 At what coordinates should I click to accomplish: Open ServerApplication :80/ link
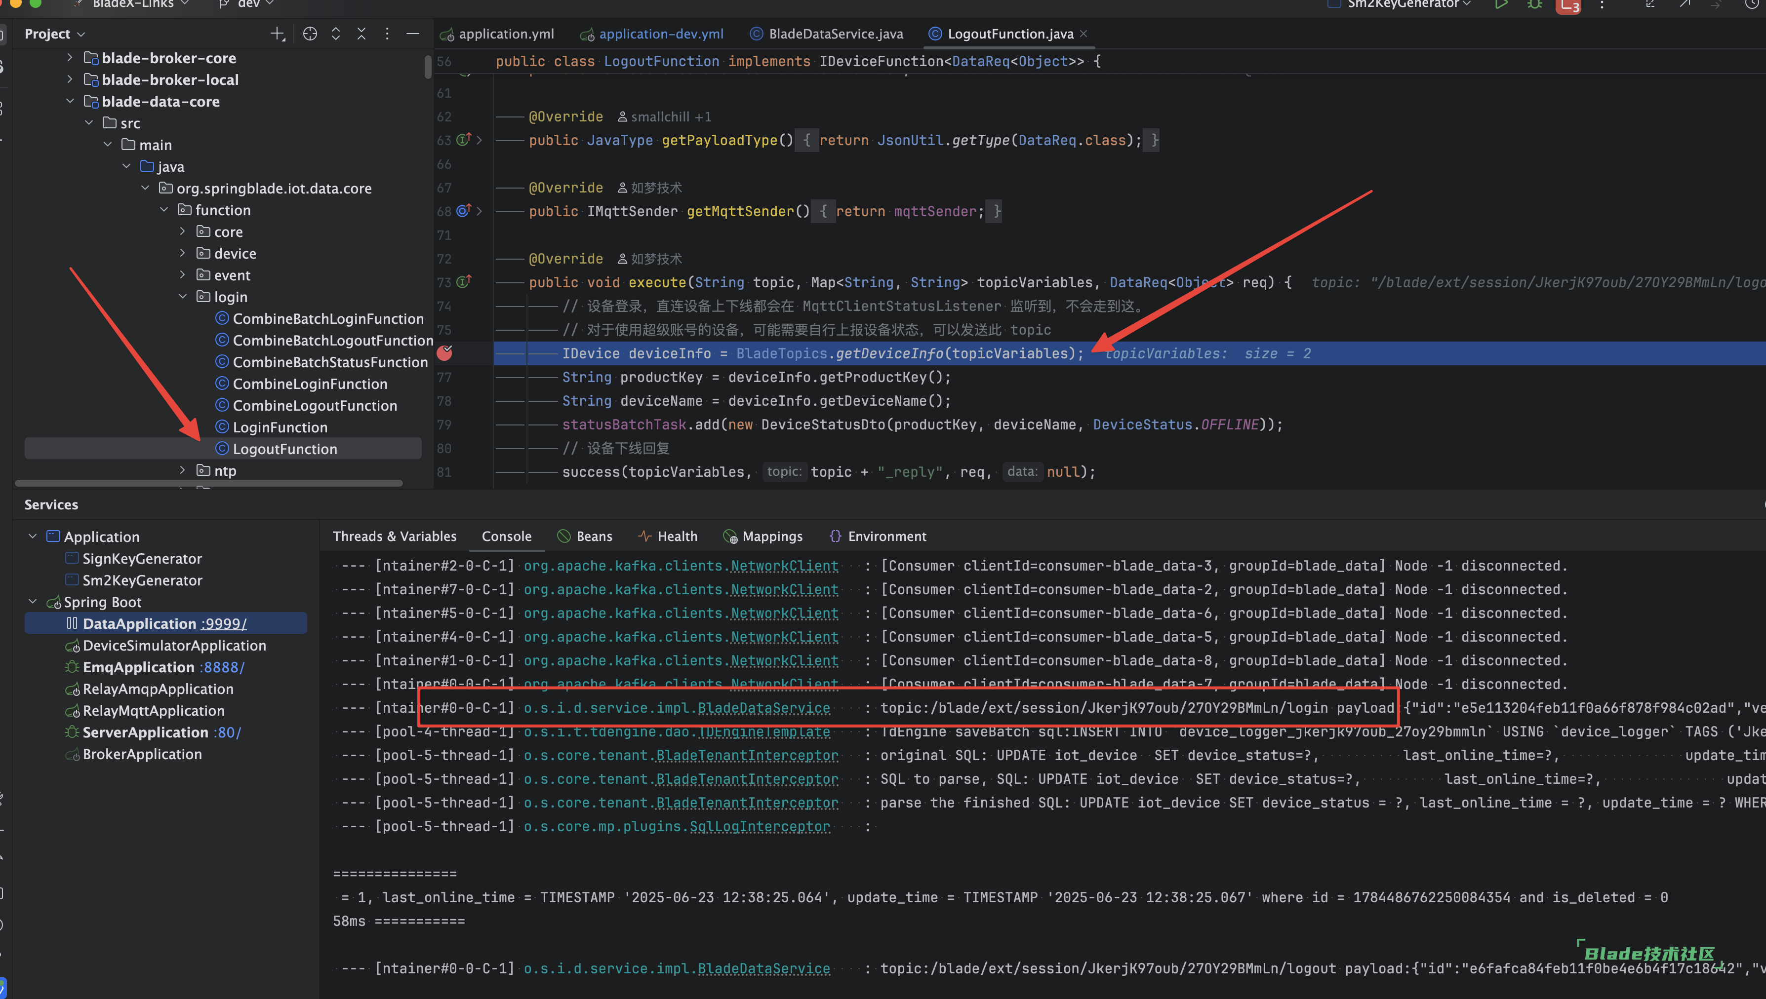click(228, 732)
